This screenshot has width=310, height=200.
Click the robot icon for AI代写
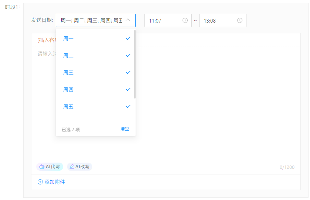click(x=42, y=167)
